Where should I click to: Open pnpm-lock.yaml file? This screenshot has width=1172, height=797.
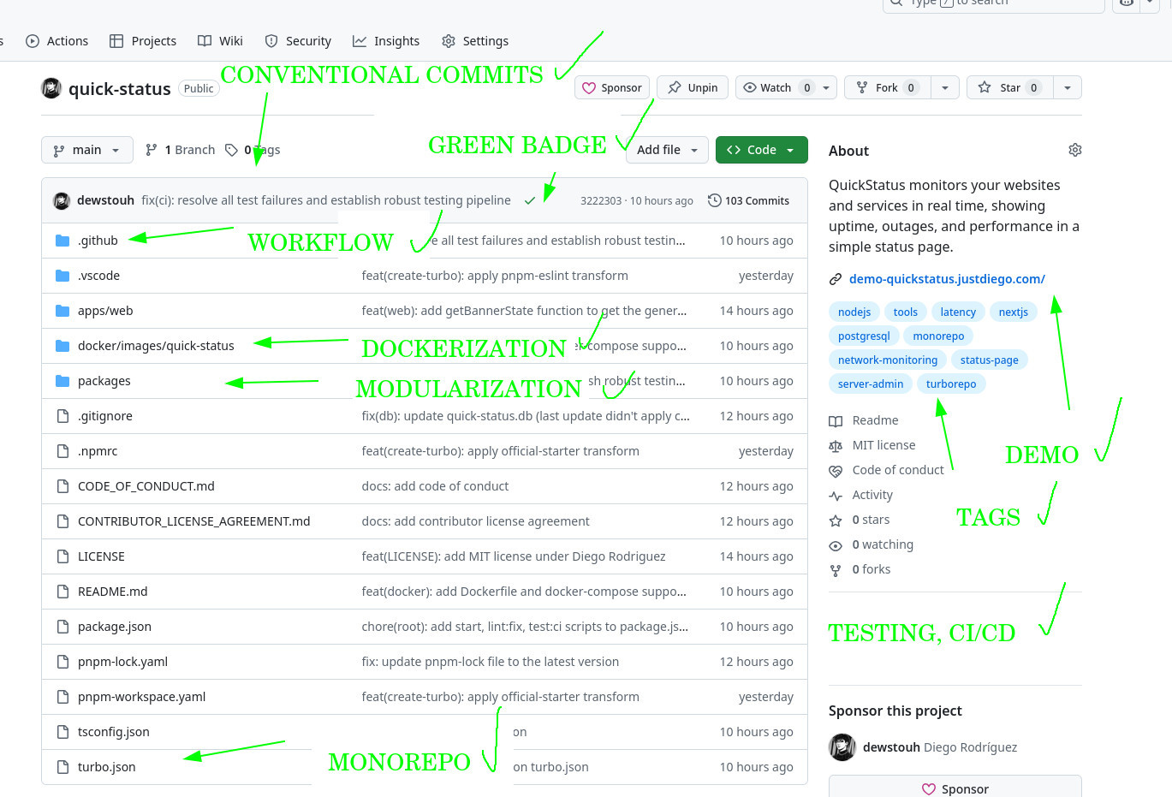[122, 662]
